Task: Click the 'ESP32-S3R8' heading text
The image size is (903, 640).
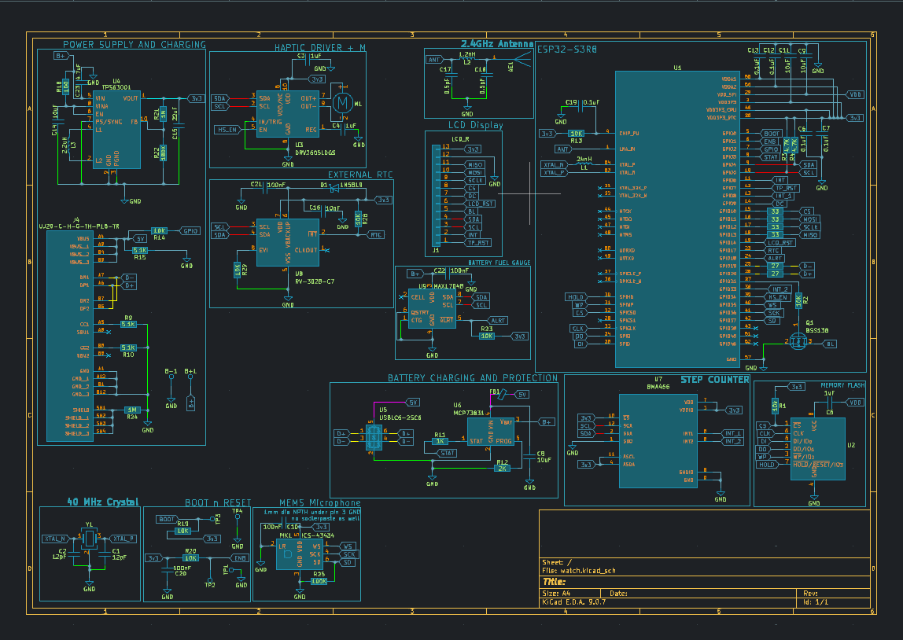Action: (567, 50)
